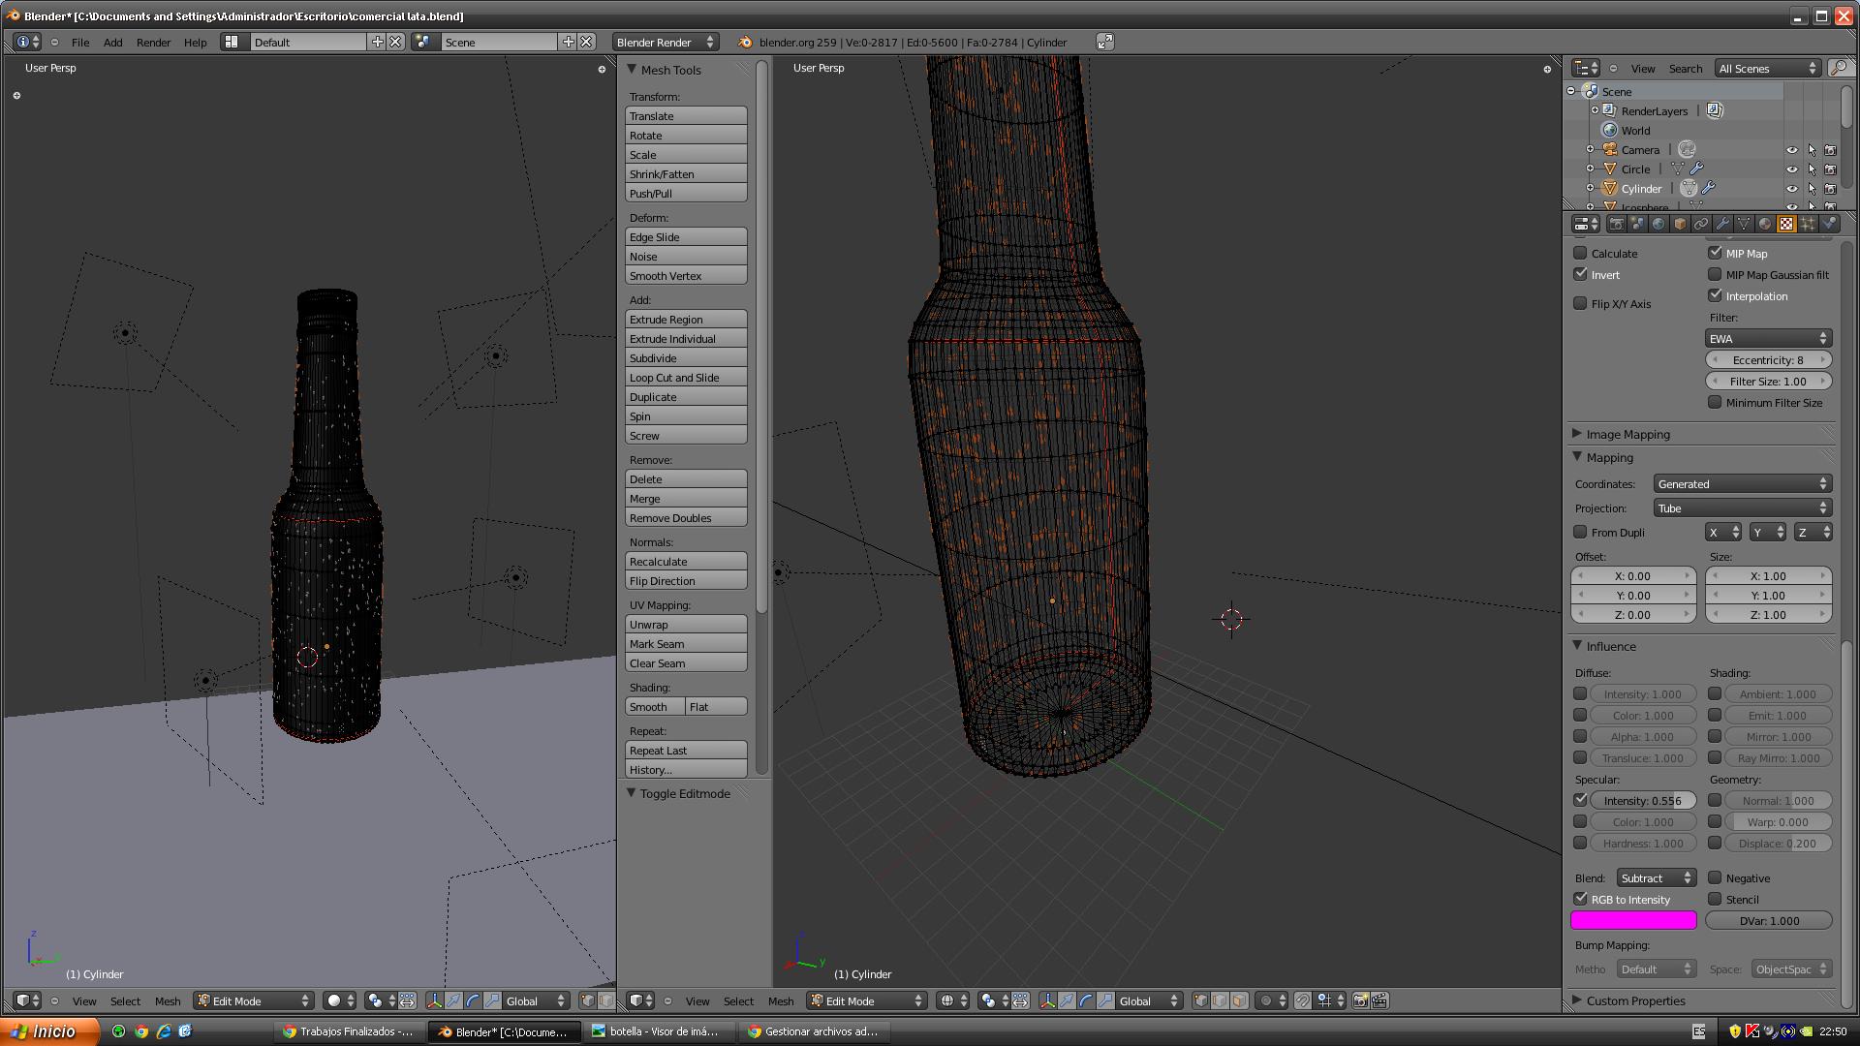Click the Remove Doubles button
Image resolution: width=1860 pixels, height=1046 pixels.
click(x=686, y=518)
